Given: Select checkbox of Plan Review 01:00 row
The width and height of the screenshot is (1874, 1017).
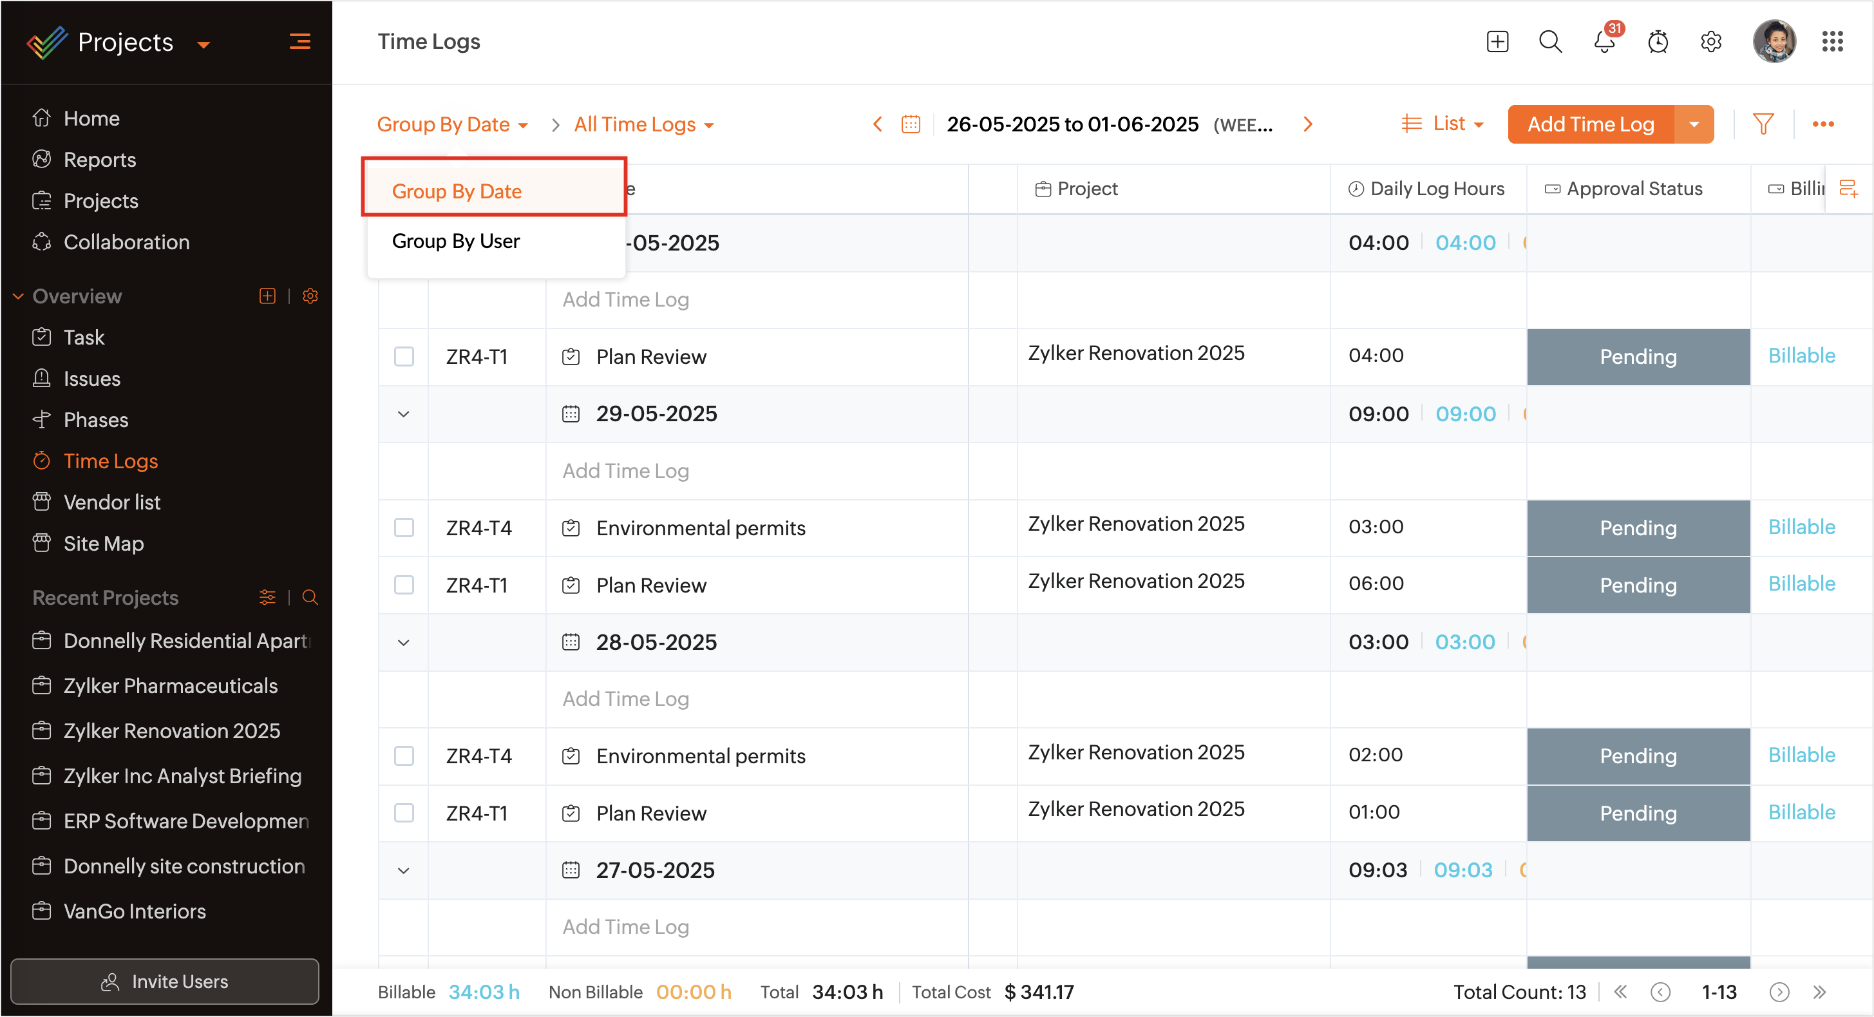Looking at the screenshot, I should click(x=404, y=813).
